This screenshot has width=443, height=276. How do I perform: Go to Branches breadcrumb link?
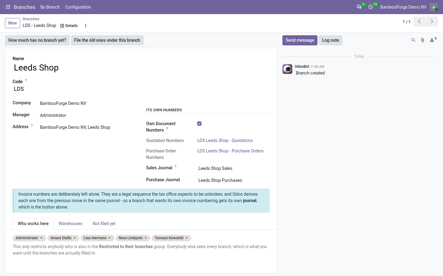tap(31, 19)
